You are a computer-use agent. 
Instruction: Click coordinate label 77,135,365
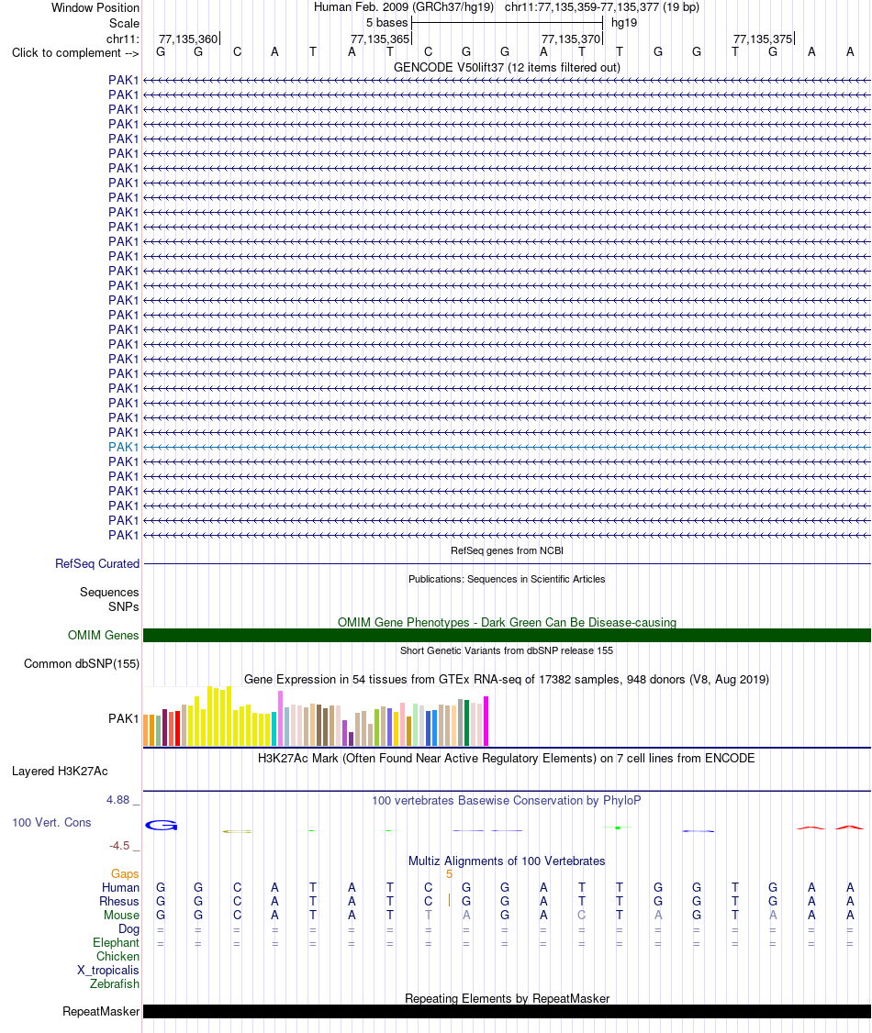point(380,39)
